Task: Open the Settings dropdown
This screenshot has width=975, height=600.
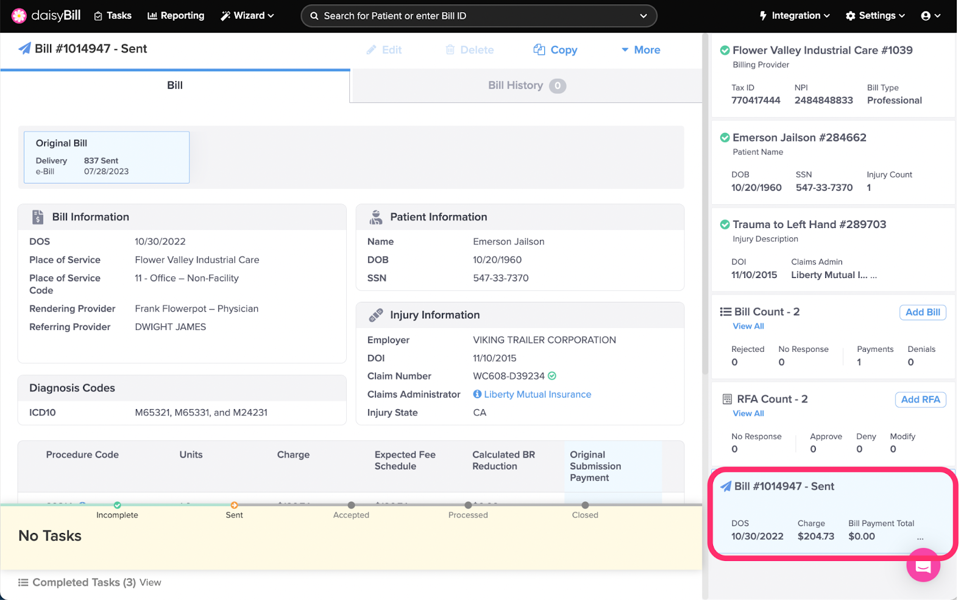Action: [x=875, y=16]
